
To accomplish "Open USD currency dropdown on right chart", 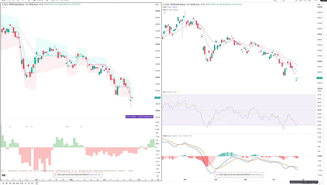I will tap(319, 5).
